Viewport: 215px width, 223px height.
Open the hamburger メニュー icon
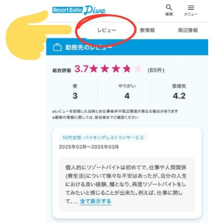(191, 8)
